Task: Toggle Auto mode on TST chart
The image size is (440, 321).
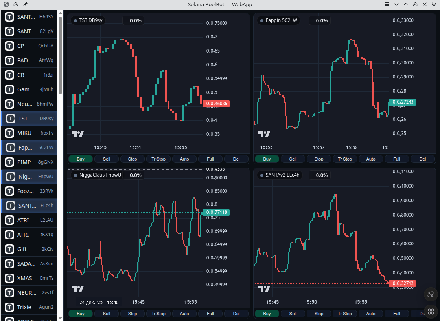Action: 184,159
